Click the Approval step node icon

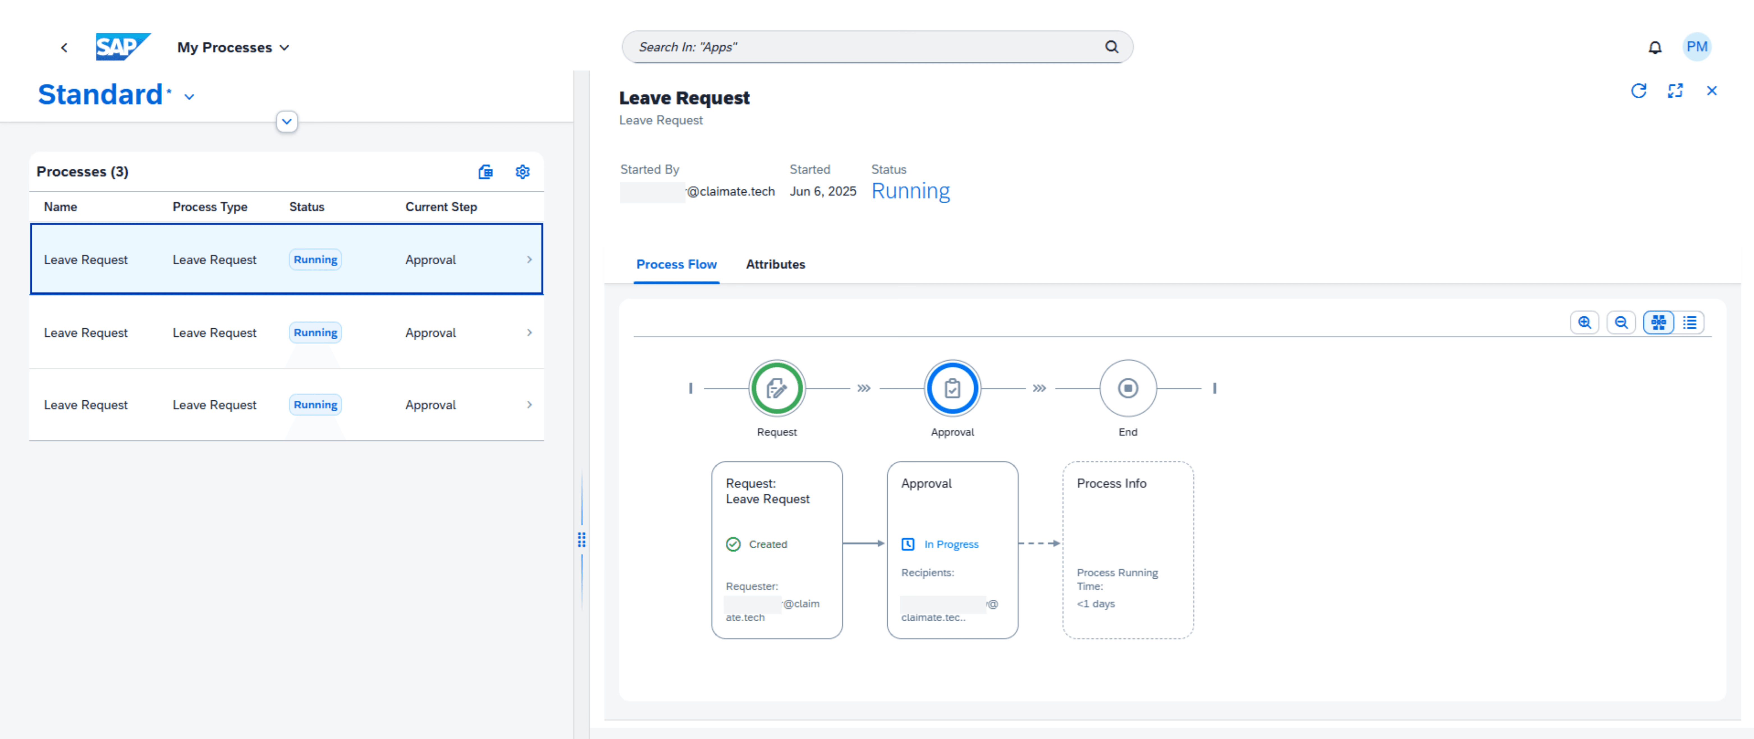coord(952,389)
